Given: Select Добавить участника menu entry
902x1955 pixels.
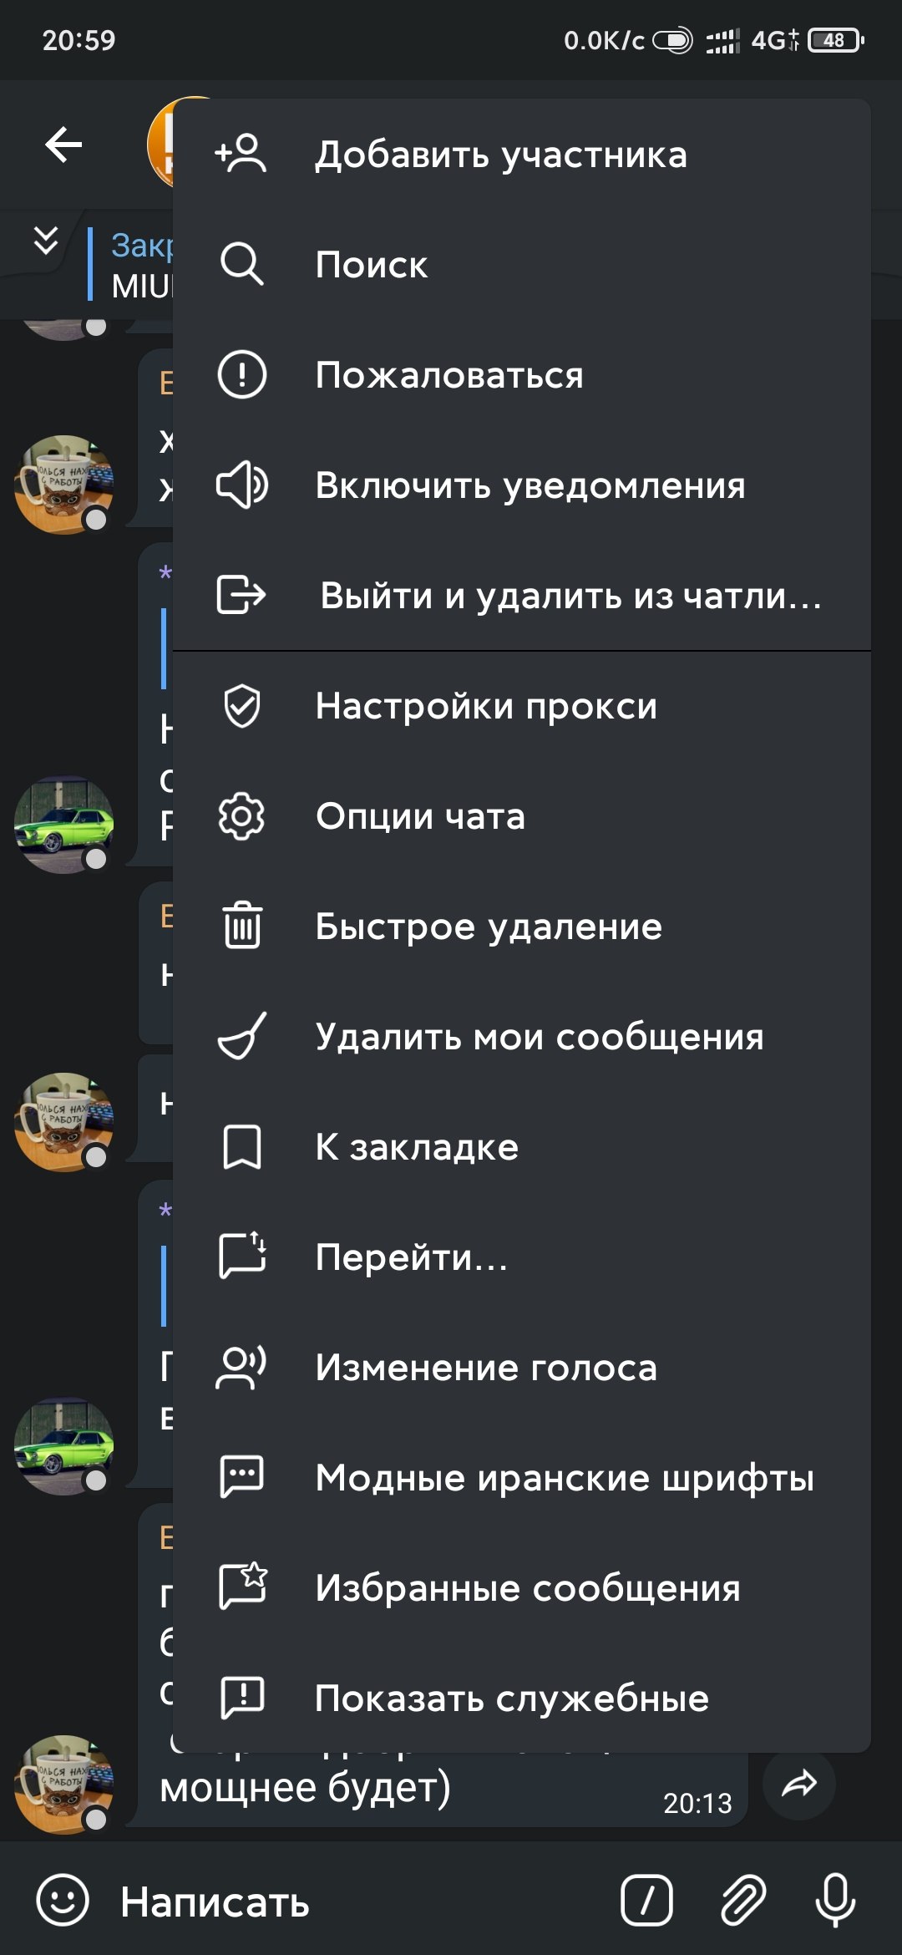Looking at the screenshot, I should tap(522, 155).
